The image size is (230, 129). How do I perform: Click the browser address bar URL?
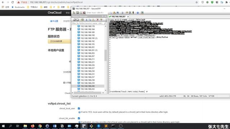click(56, 3)
